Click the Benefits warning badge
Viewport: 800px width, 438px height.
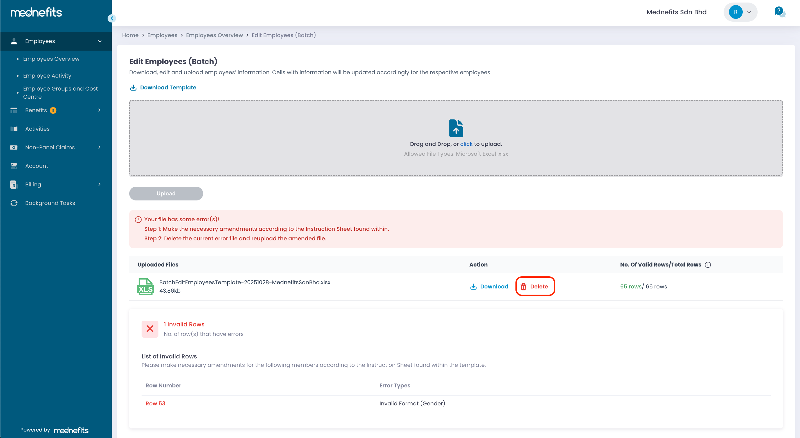click(53, 110)
